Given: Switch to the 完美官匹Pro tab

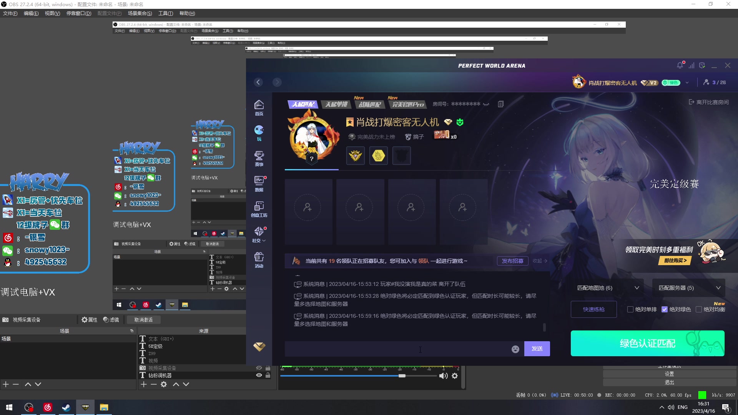Looking at the screenshot, I should coord(408,104).
